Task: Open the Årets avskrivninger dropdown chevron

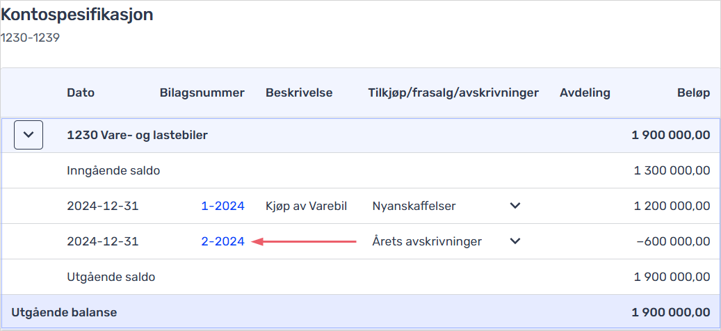Action: click(x=515, y=241)
